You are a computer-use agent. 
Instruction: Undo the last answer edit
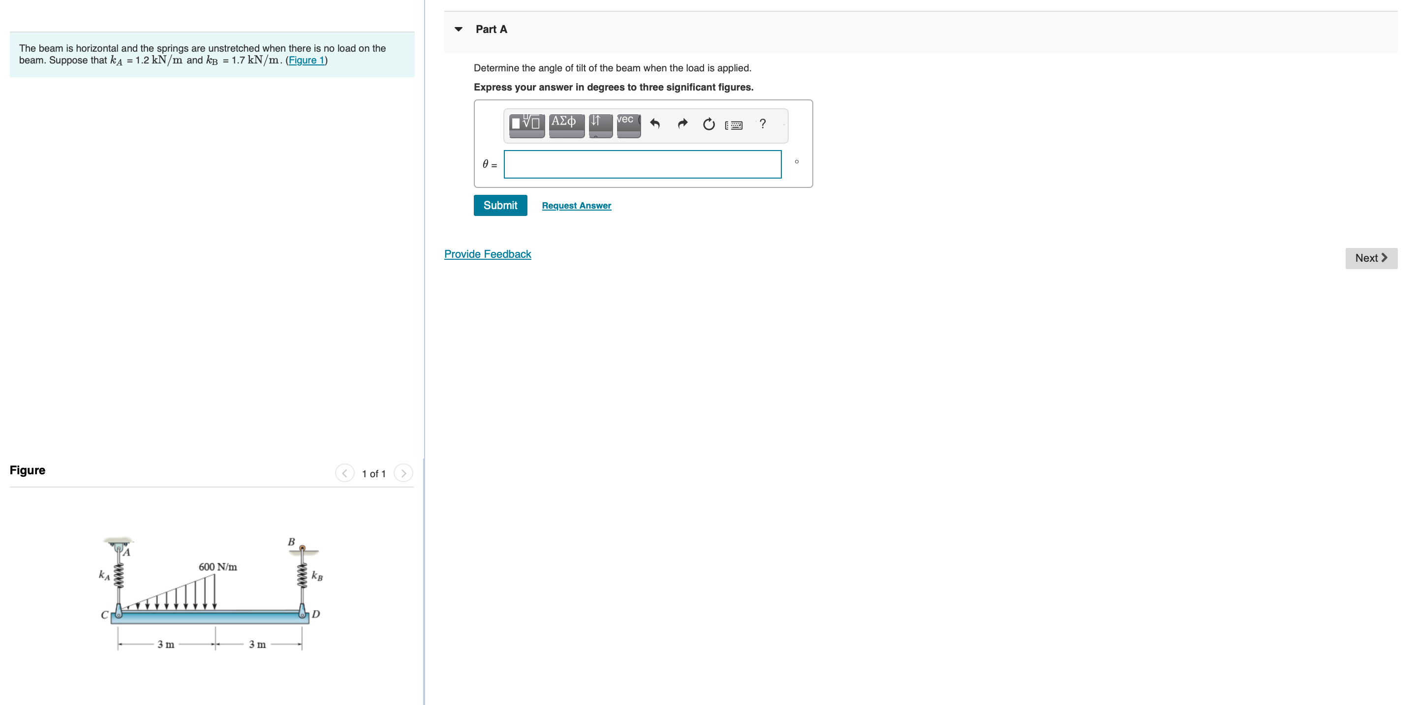(654, 124)
